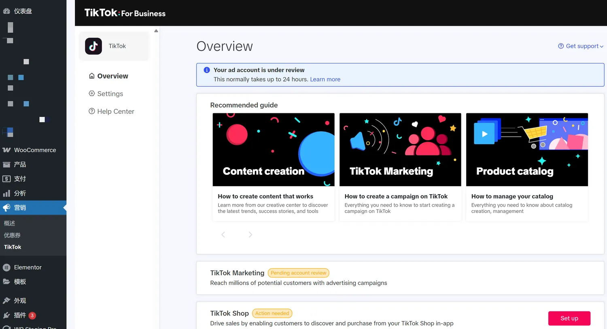Screen dimensions: 607x329
Task: Click the 营销 megaphone icon
Action: point(6,207)
